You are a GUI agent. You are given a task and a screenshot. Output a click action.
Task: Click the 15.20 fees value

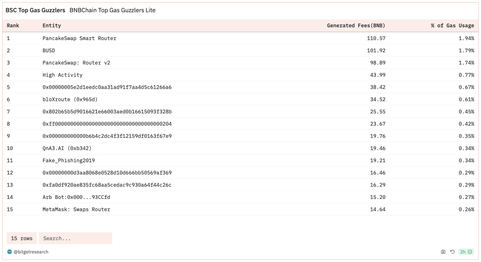pos(378,197)
